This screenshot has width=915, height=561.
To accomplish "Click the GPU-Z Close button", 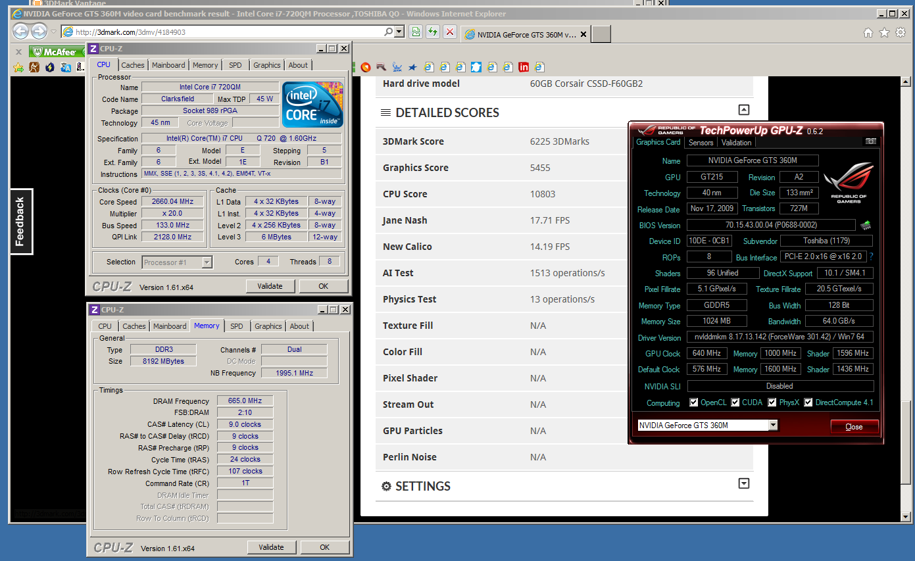I will click(x=854, y=427).
